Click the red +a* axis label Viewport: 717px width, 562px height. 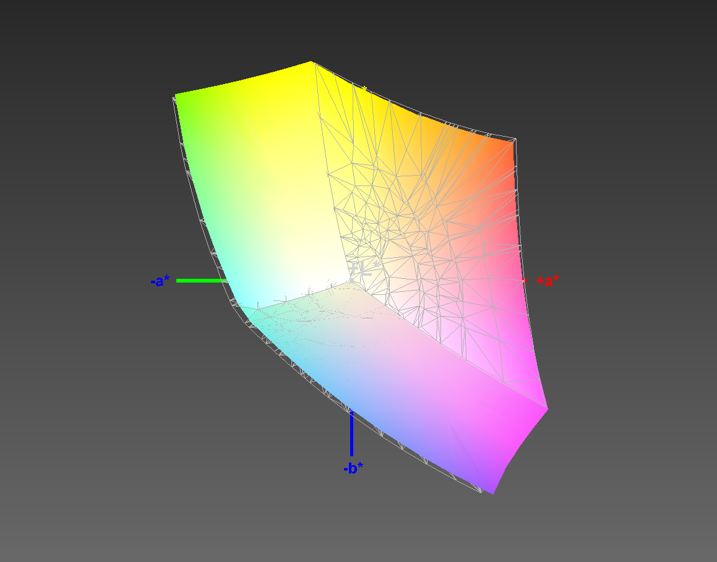(x=547, y=281)
